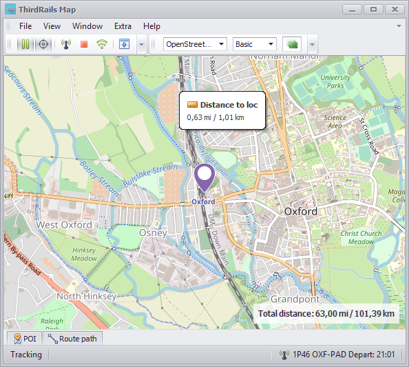Click the ThirdRails Map app icon in title bar

click(x=10, y=10)
